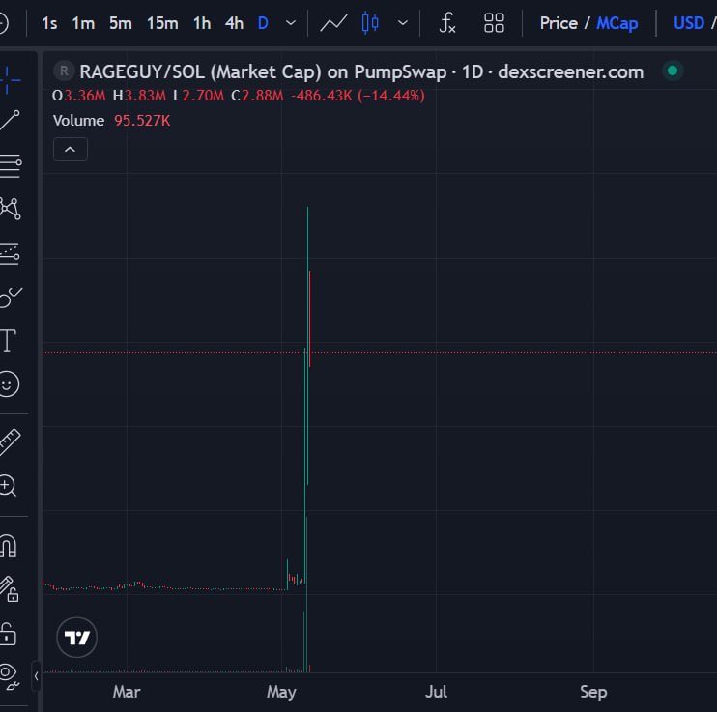This screenshot has width=717, height=712.
Task: Click the Mar label on time axis
Action: coord(127,692)
